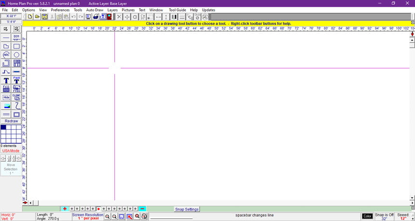
Task: Open the Tool Guide menu
Action: click(177, 10)
